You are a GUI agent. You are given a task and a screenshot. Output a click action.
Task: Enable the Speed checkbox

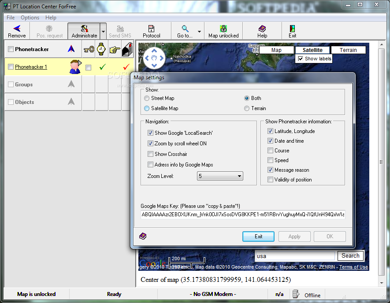[271, 160]
